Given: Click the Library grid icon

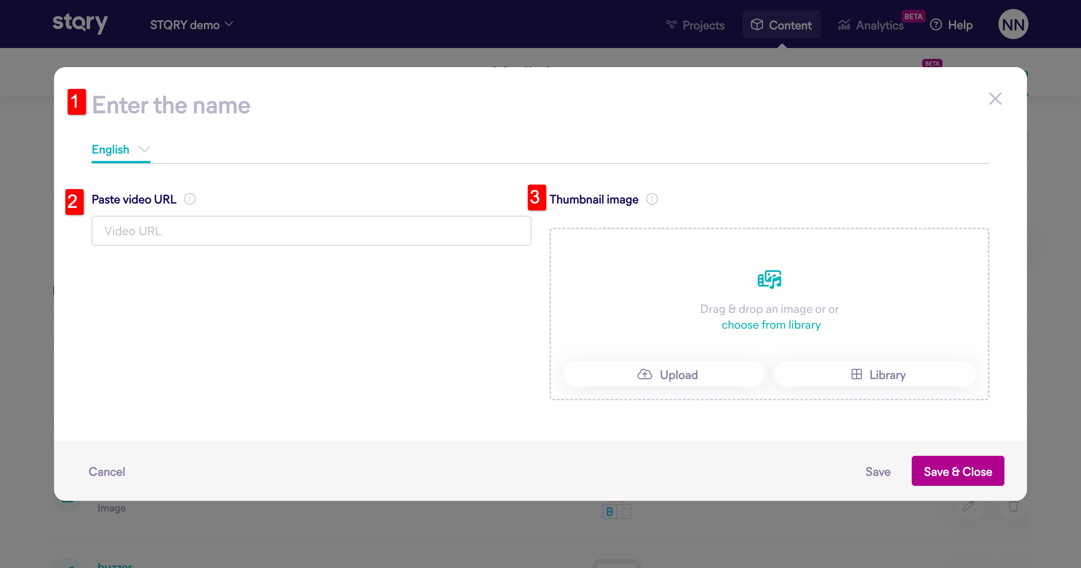Looking at the screenshot, I should [x=857, y=374].
